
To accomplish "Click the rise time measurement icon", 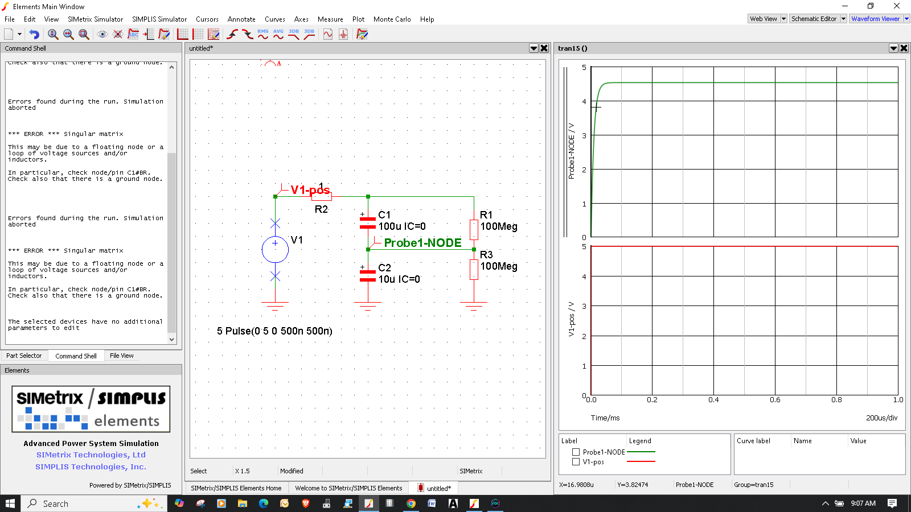I will pos(232,34).
